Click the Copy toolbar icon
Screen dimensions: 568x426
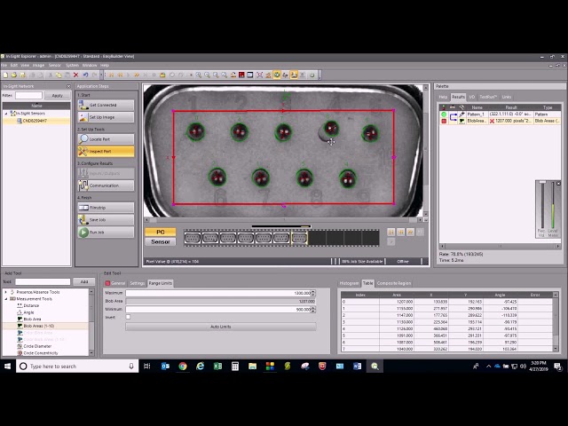[59, 75]
